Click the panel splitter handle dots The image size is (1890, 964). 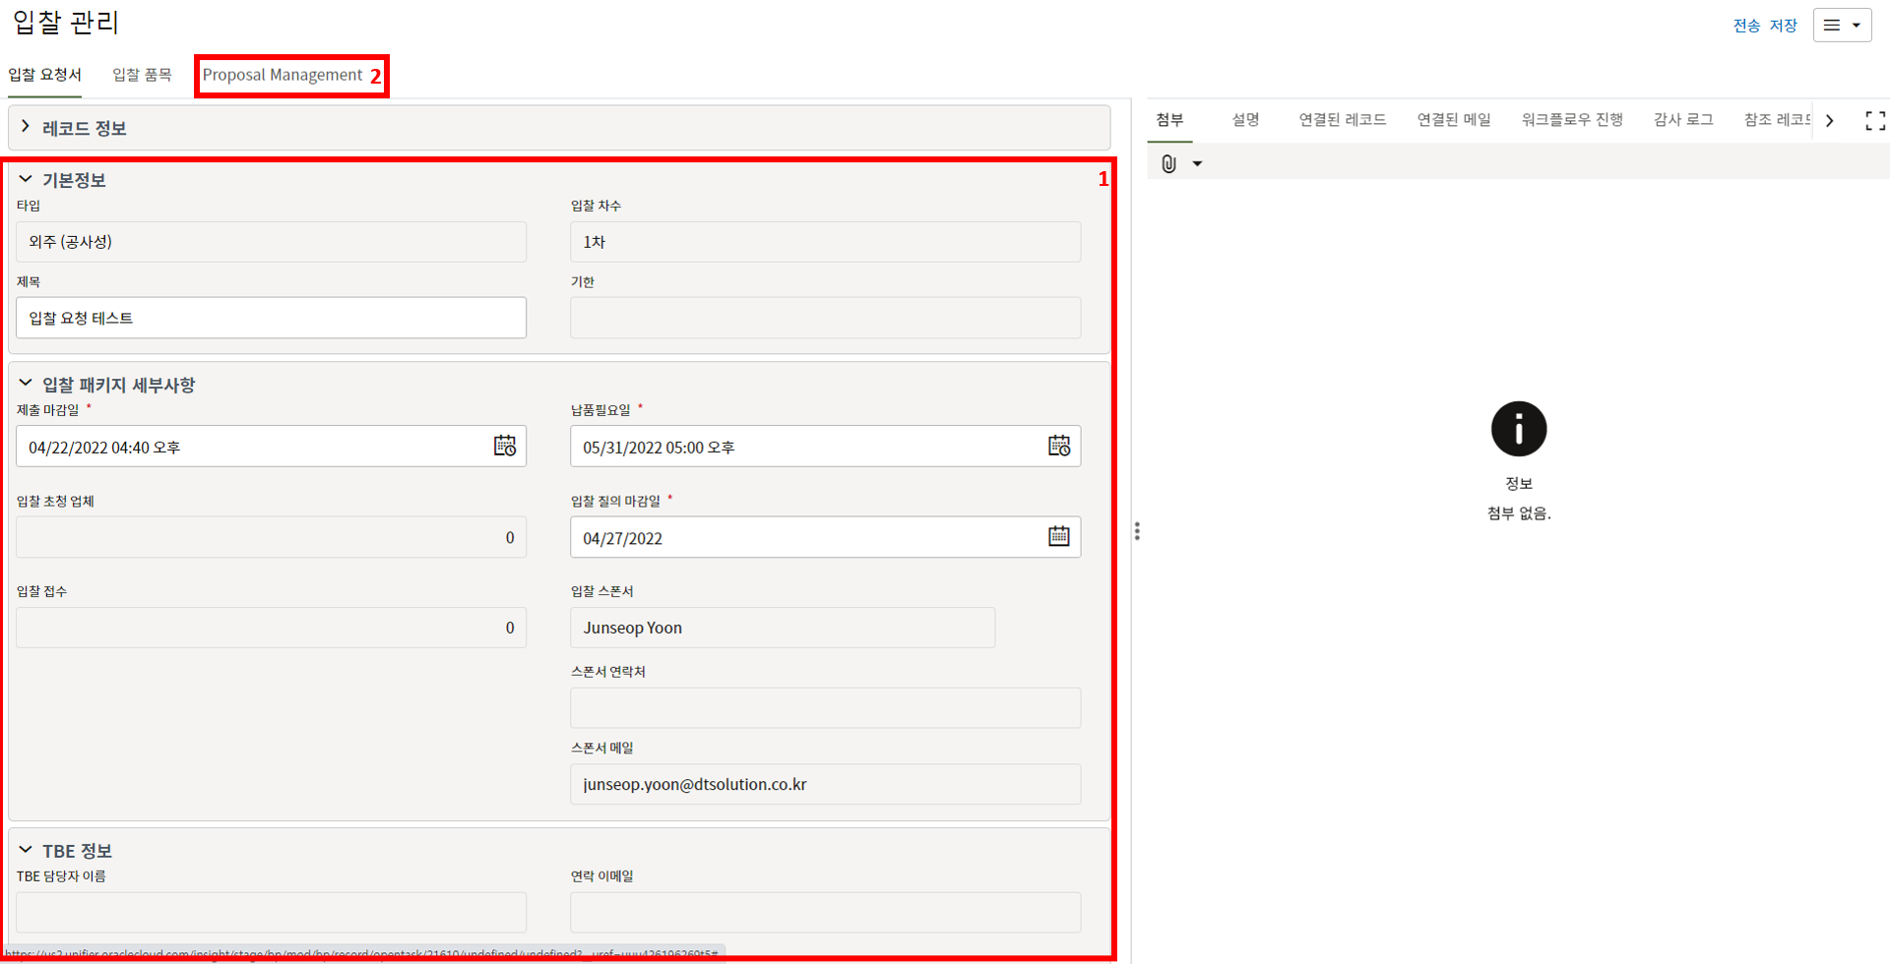pyautogui.click(x=1137, y=531)
